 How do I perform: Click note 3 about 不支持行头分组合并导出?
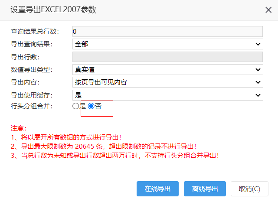point(115,156)
